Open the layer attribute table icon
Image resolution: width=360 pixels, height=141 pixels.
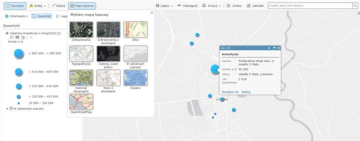click(17, 37)
